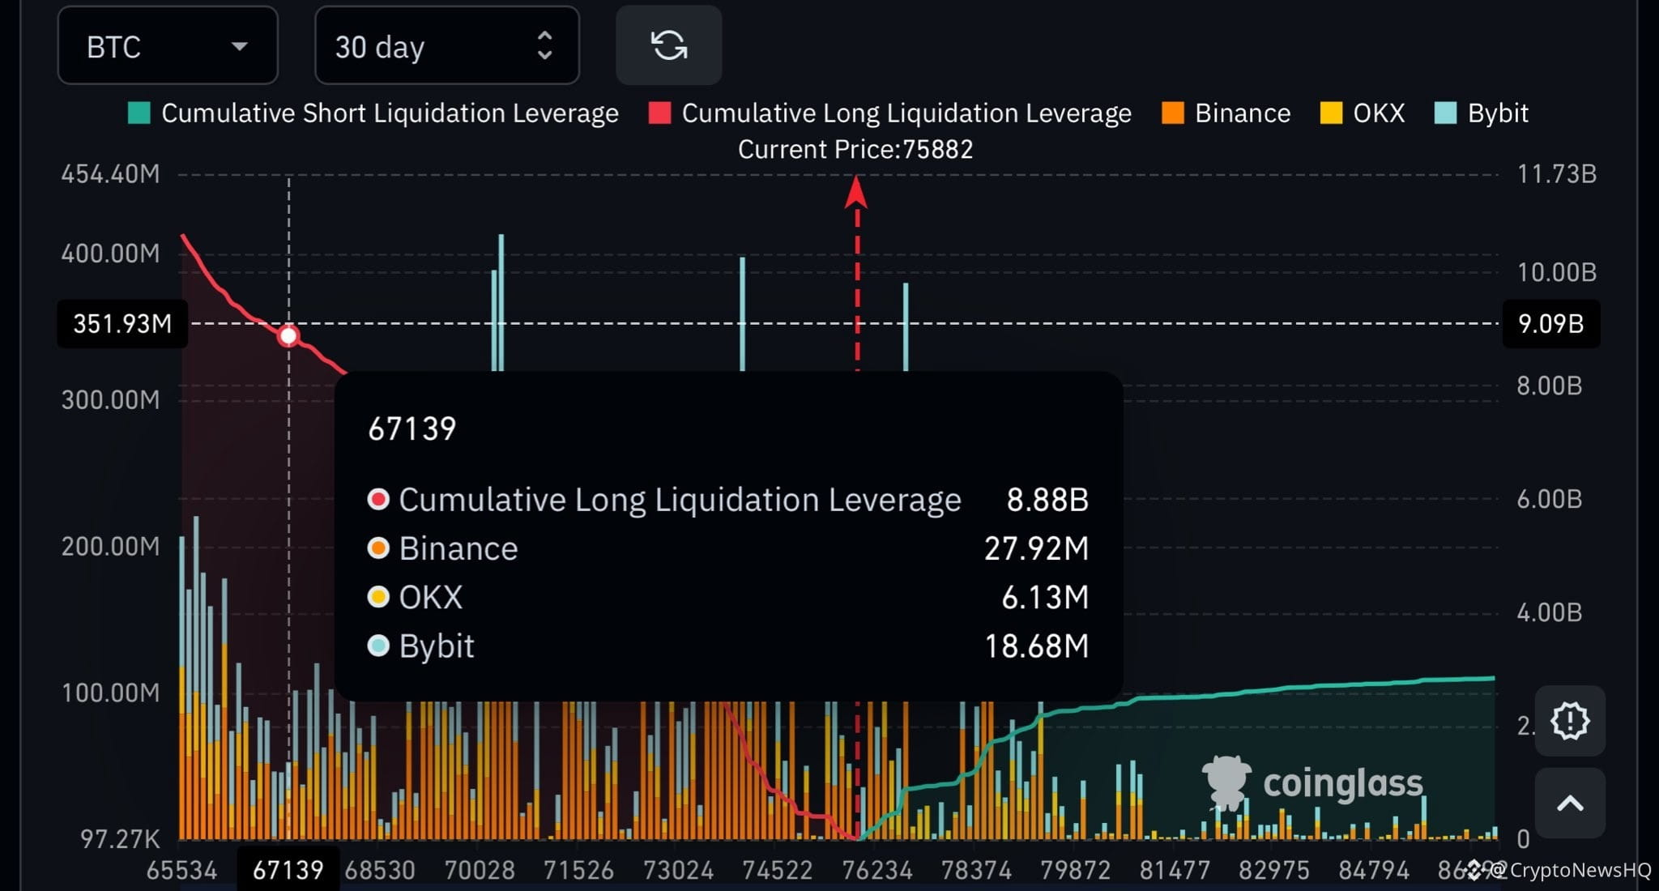
Task: Open the 30 day range selector
Action: (447, 45)
